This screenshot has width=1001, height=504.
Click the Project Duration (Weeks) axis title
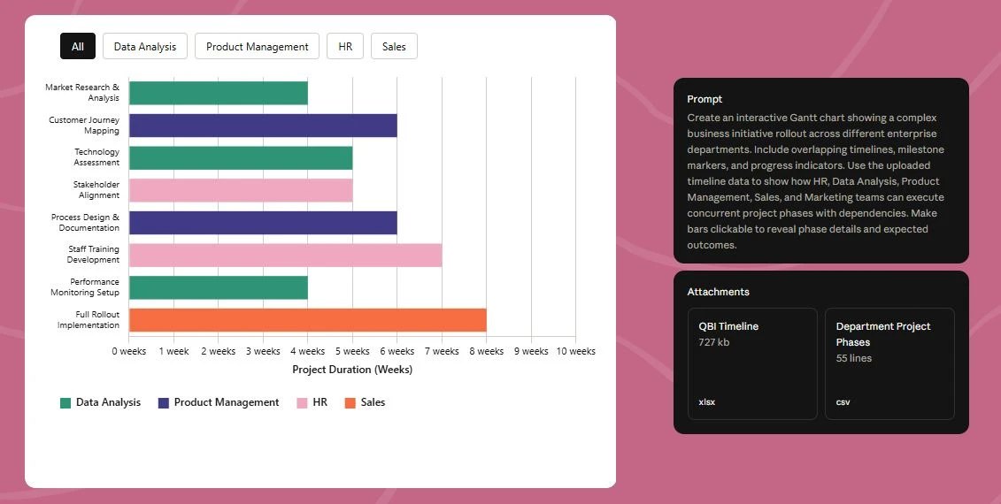tap(352, 370)
